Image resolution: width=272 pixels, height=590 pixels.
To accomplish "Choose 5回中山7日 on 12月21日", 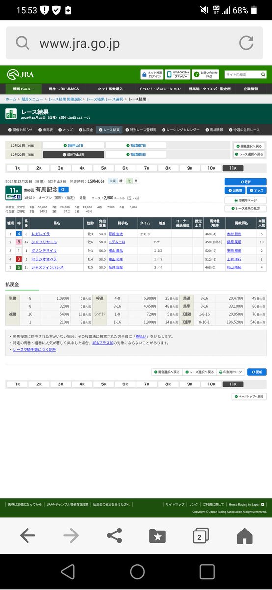I will click(74, 146).
